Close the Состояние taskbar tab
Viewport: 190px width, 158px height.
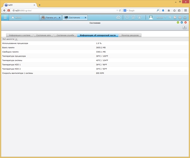[85, 18]
